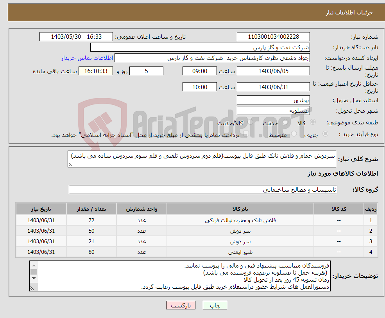Click the unit عدد in row 4
Viewport: 385px width, 318px height.
pyautogui.click(x=141, y=252)
